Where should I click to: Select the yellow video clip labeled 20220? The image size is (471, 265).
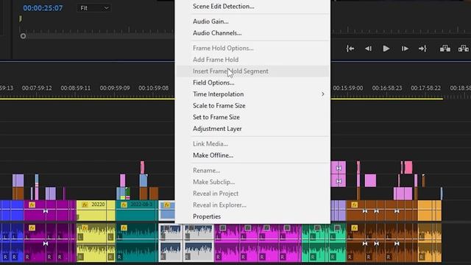tap(96, 211)
